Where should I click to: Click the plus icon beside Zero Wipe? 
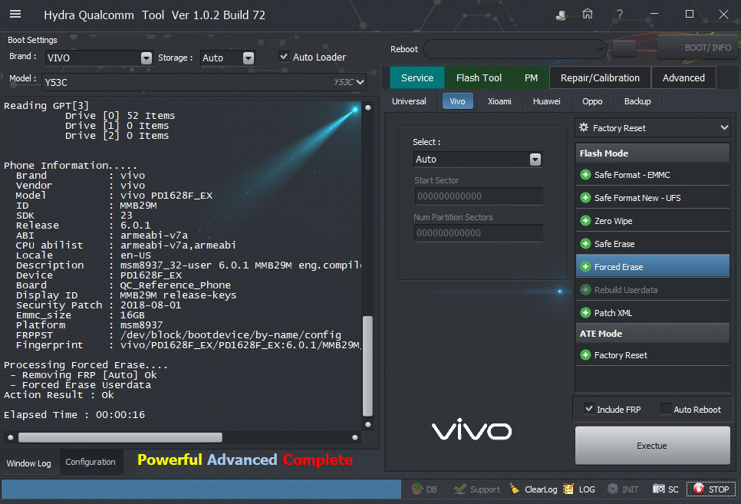coord(585,221)
